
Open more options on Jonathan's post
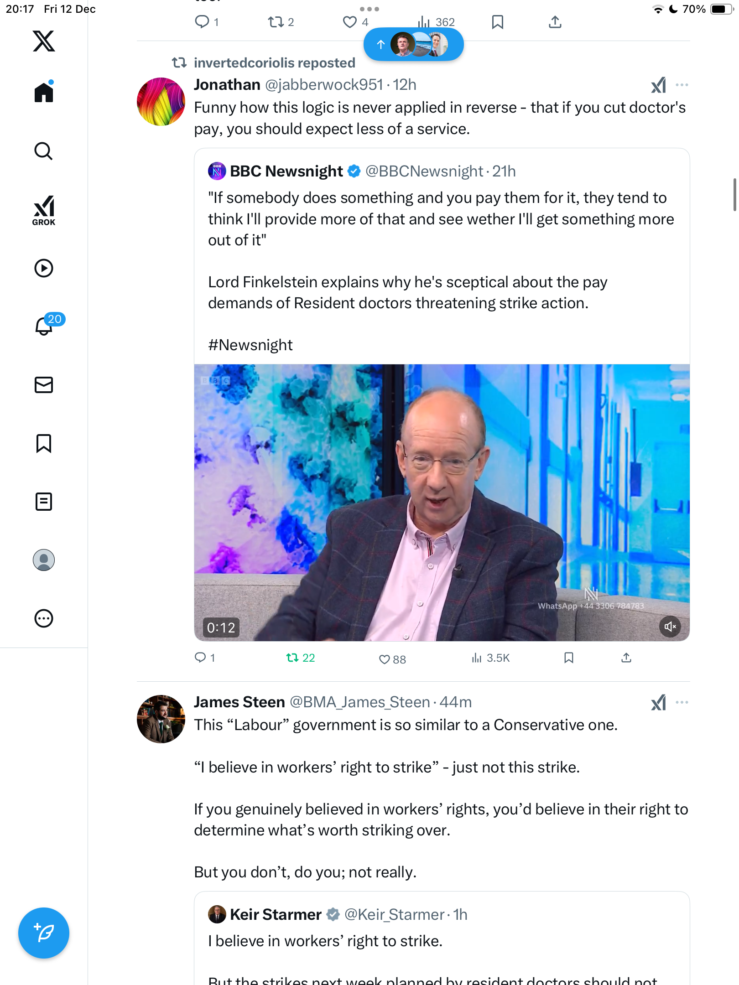(682, 85)
